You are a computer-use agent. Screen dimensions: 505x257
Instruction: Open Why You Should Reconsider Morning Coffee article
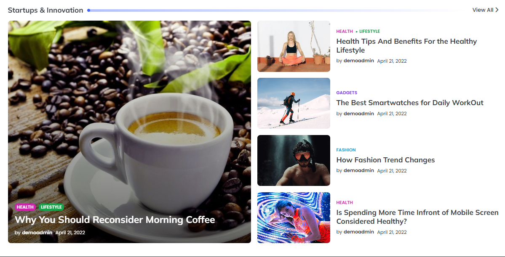115,220
